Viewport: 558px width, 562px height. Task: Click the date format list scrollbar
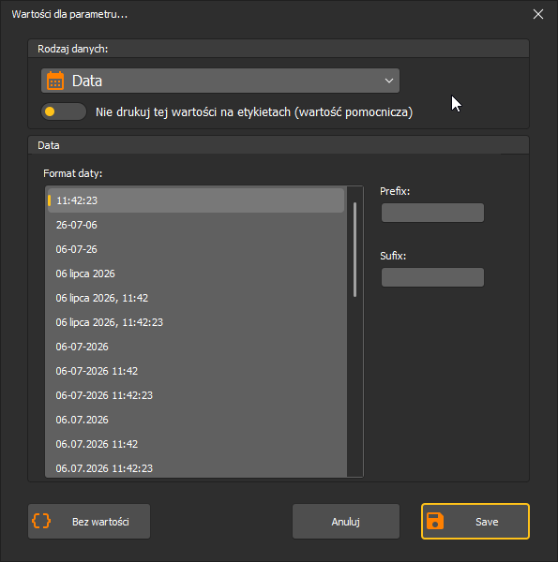click(x=354, y=249)
